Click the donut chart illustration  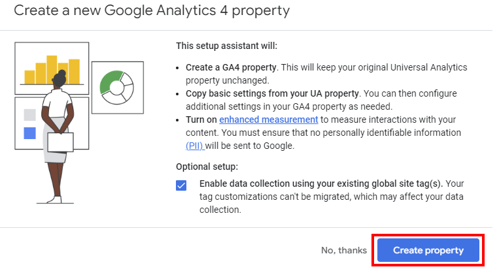118,88
